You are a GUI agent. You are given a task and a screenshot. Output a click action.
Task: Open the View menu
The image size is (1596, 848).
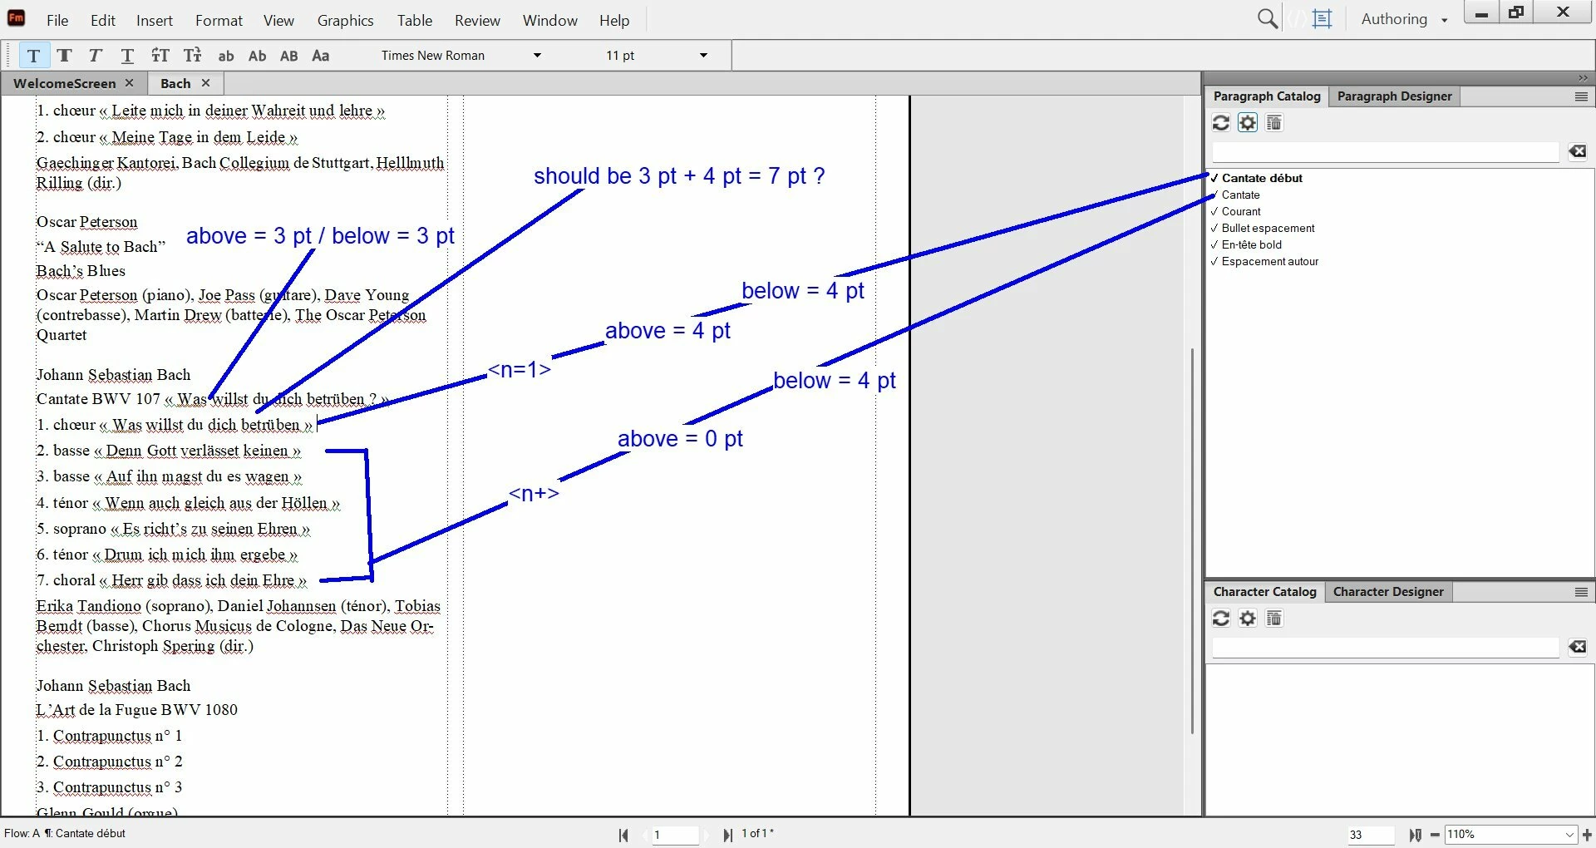[x=278, y=20]
